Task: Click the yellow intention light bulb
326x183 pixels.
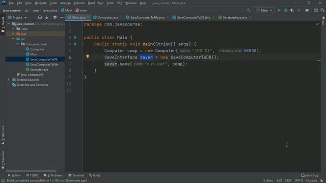Action: pos(88,56)
